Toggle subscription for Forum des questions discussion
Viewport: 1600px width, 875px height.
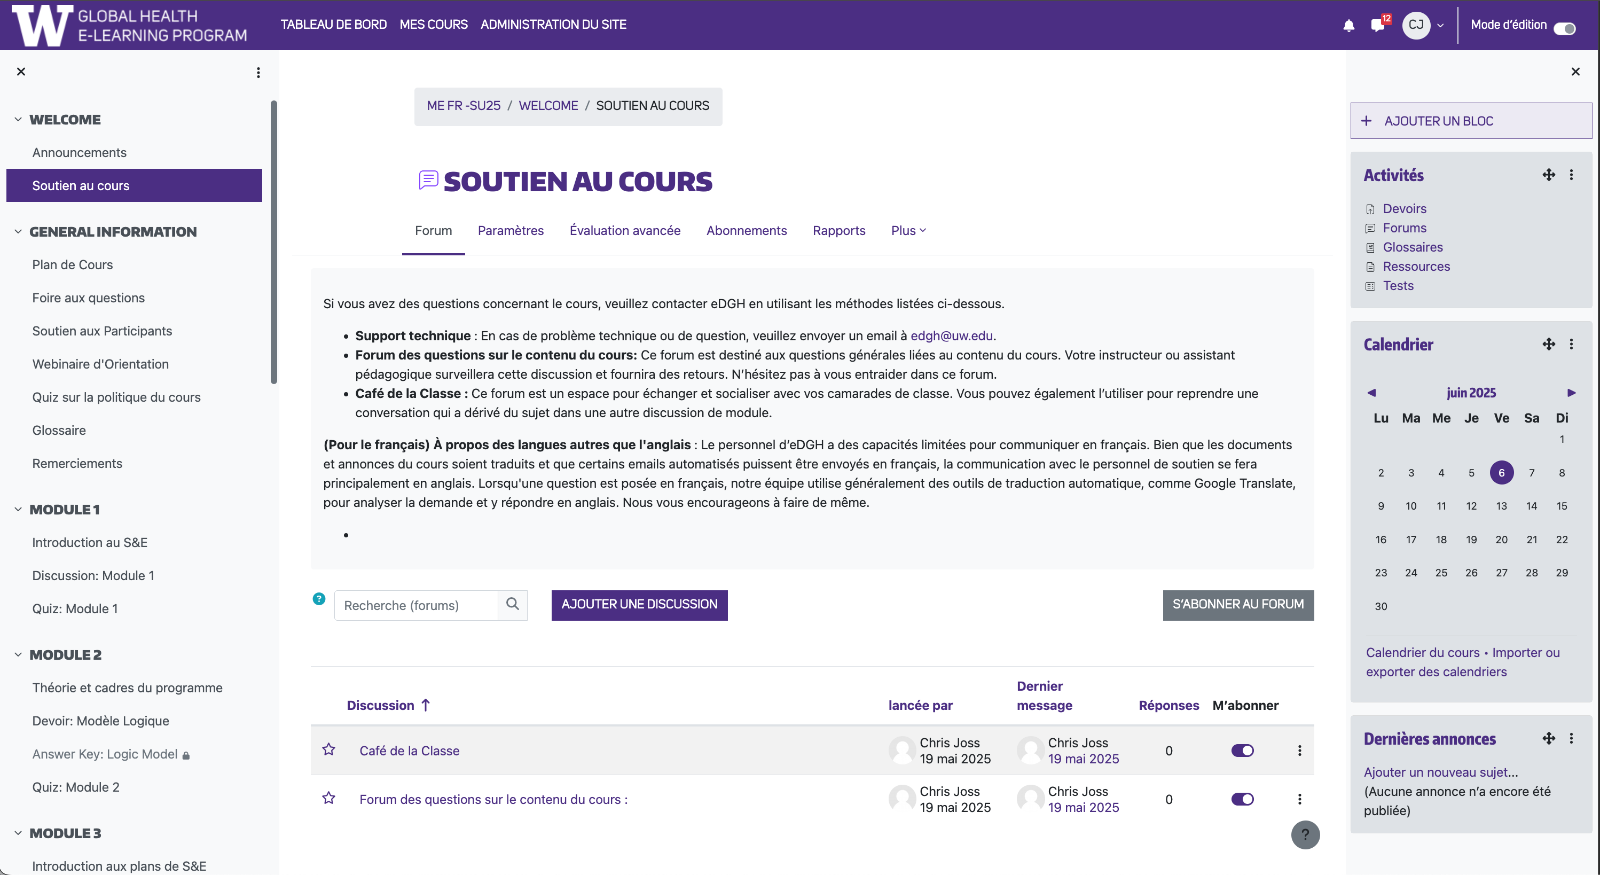point(1242,799)
